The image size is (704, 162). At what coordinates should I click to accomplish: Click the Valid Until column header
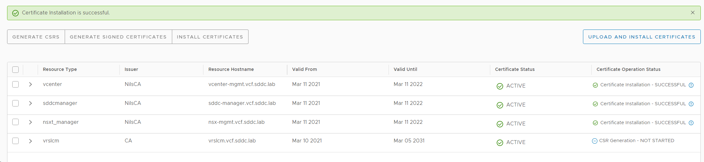click(405, 69)
